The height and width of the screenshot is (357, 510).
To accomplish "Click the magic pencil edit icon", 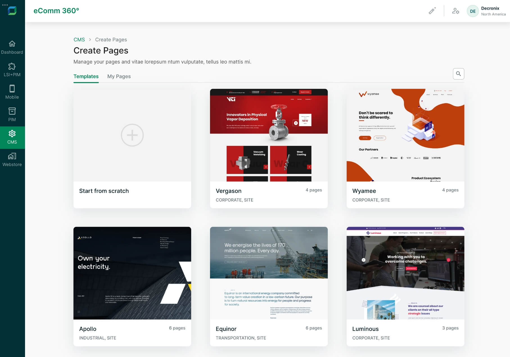I will click(432, 11).
